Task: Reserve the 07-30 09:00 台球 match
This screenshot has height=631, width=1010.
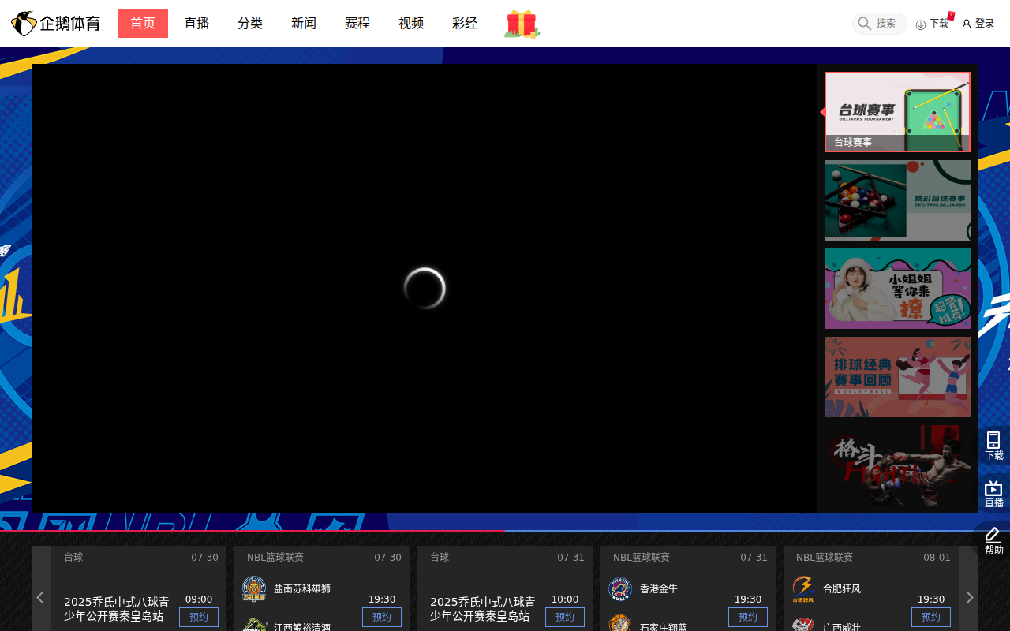Action: click(x=199, y=617)
